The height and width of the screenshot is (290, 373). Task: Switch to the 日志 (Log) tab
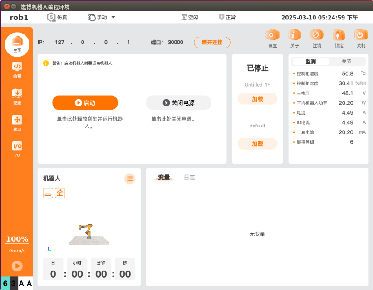[189, 178]
